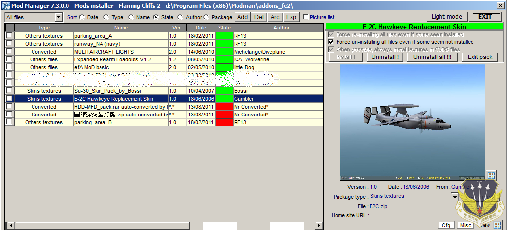Click the Del button
This screenshot has height=230, width=507.
(259, 17)
